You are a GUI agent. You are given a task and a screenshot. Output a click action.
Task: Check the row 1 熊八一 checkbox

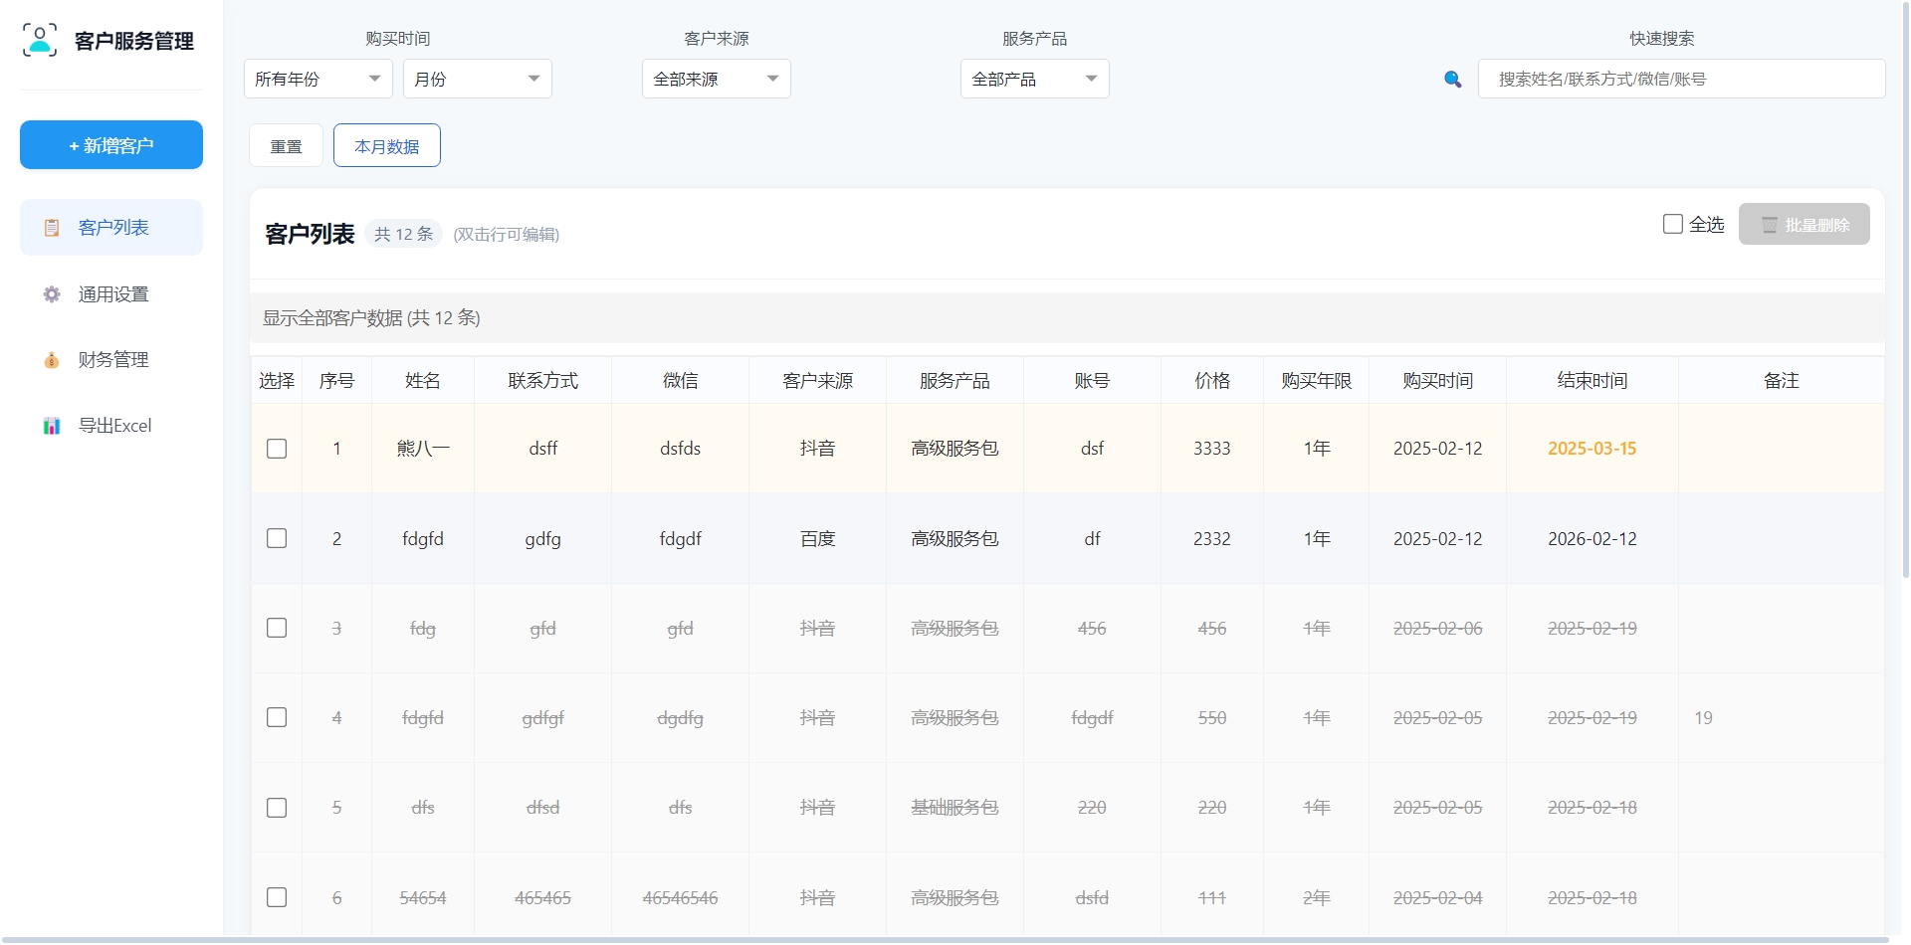277,449
